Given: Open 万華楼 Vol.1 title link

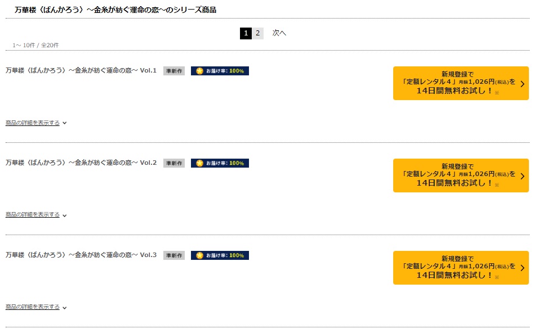Looking at the screenshot, I should point(81,70).
